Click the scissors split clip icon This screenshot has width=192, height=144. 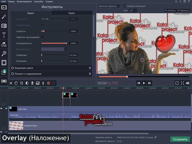(x=11, y=83)
